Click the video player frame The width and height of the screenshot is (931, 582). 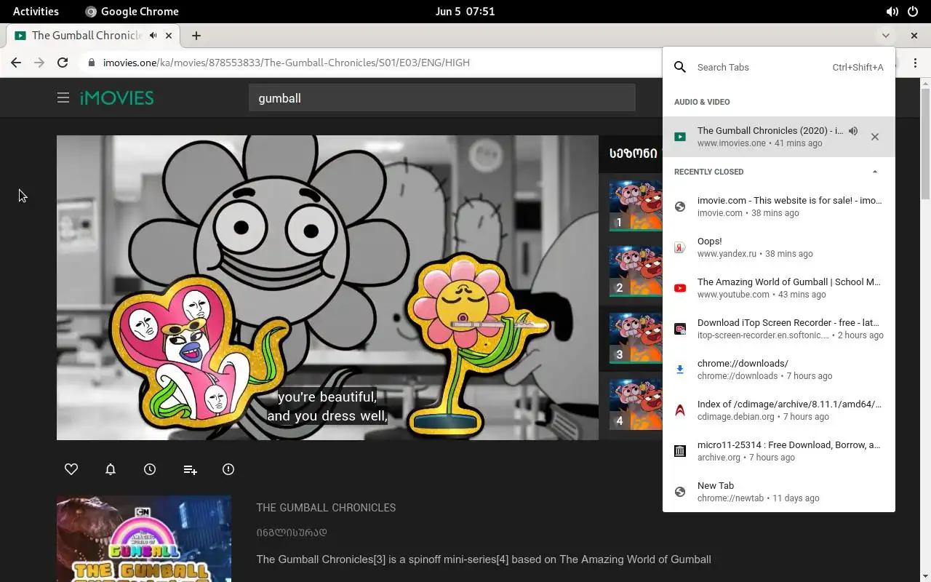click(327, 287)
